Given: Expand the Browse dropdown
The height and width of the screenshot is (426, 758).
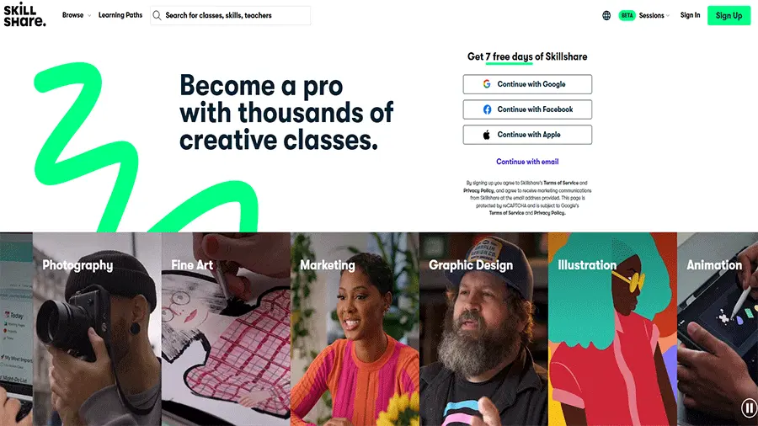Looking at the screenshot, I should click(x=77, y=15).
